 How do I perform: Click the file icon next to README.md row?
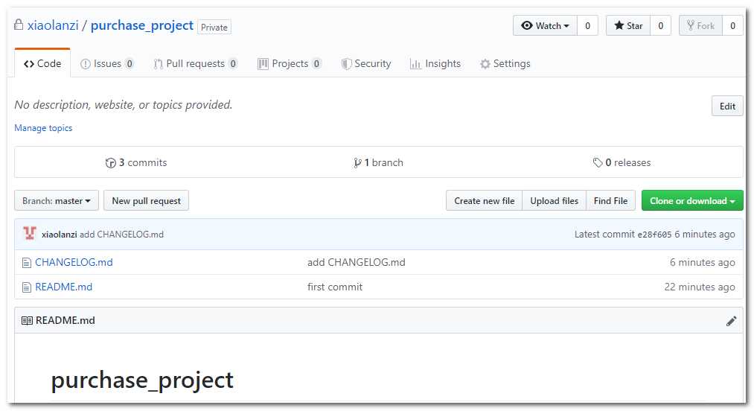[x=27, y=287]
